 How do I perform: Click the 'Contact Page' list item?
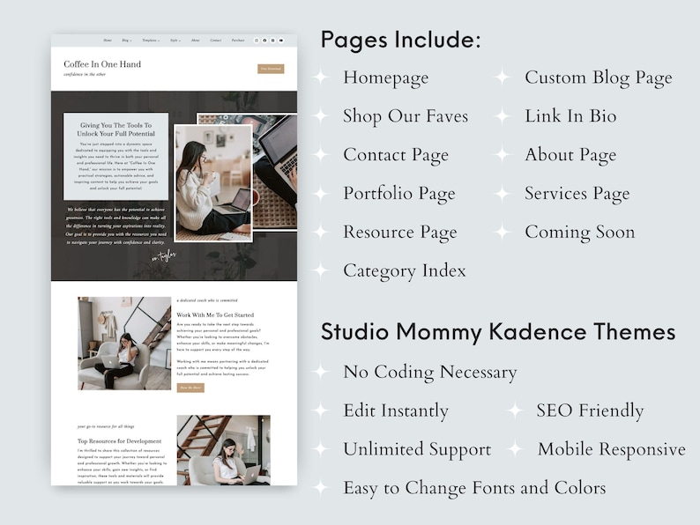point(396,155)
